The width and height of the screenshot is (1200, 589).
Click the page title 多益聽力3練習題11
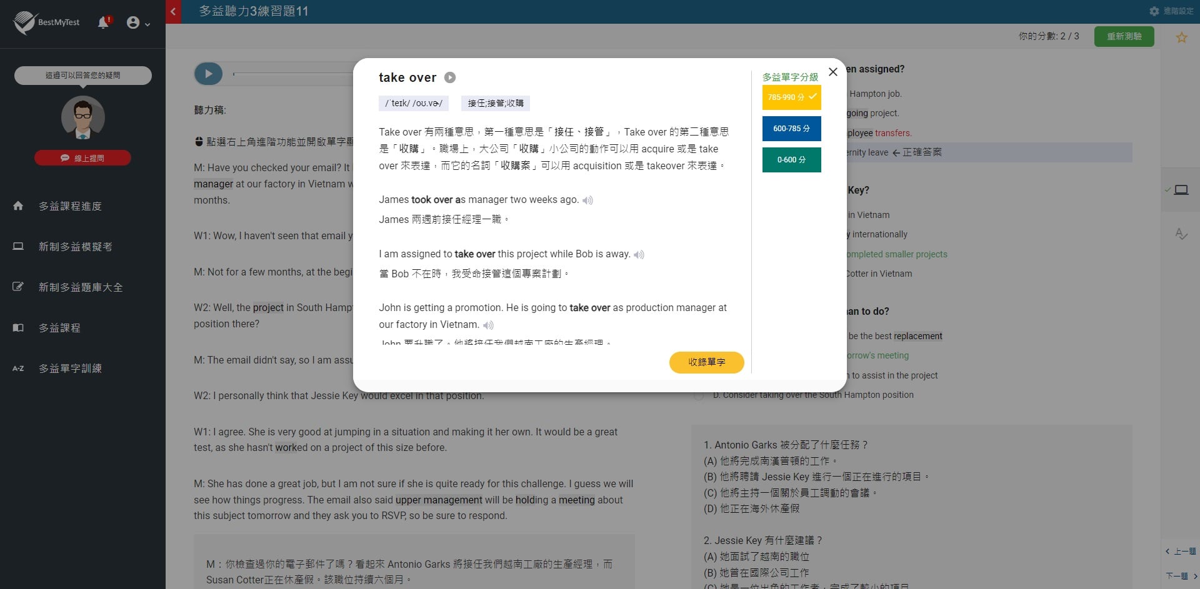pyautogui.click(x=254, y=11)
